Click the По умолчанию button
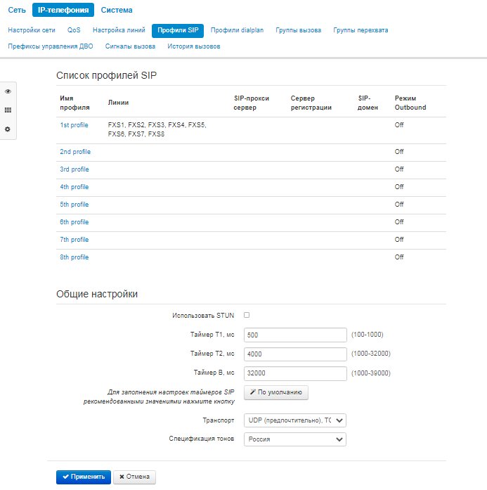Viewport: 487px width, 490px height. [276, 392]
